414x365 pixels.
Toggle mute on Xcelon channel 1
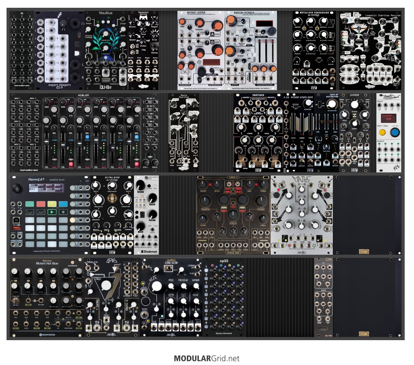tap(54, 164)
